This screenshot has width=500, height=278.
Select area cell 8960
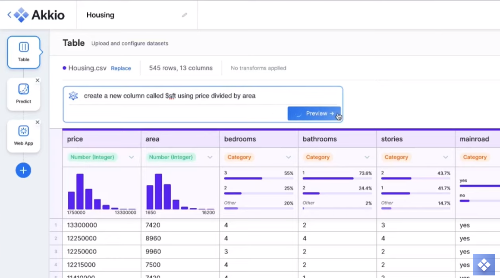180,238
